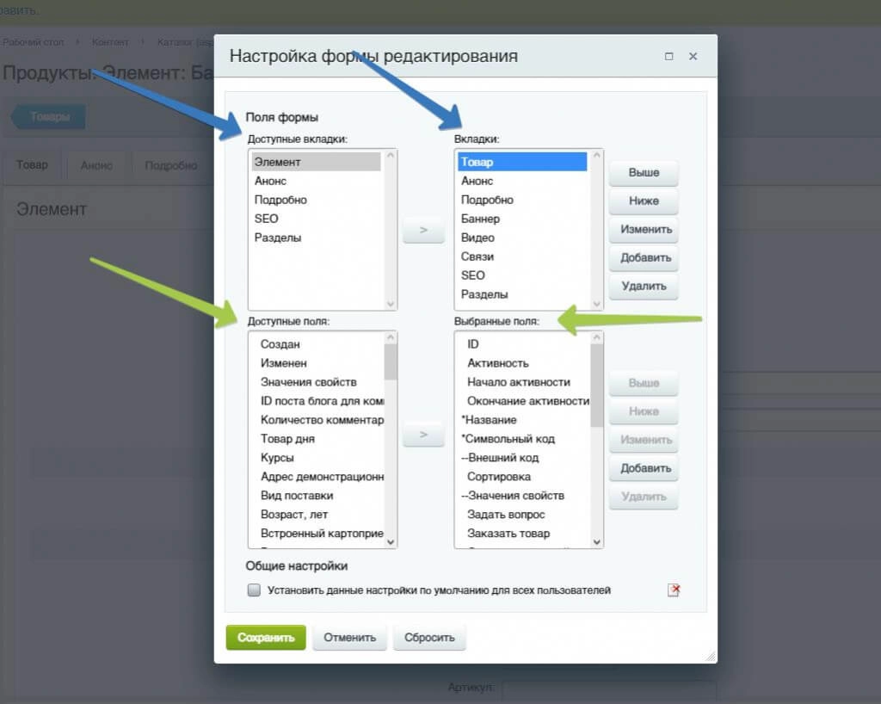881x704 pixels.
Task: Select Сортировка in selected fields list
Action: click(x=524, y=477)
